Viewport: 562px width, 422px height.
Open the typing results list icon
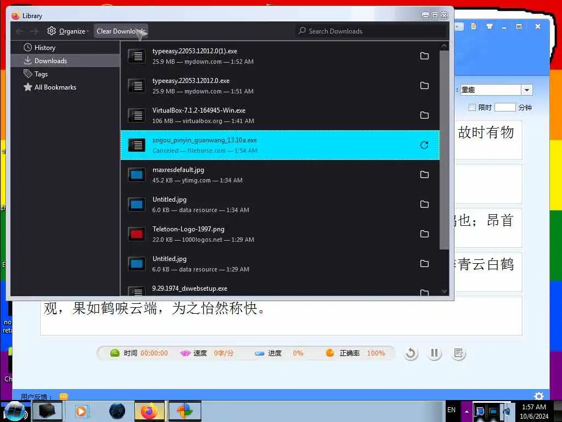click(x=458, y=353)
